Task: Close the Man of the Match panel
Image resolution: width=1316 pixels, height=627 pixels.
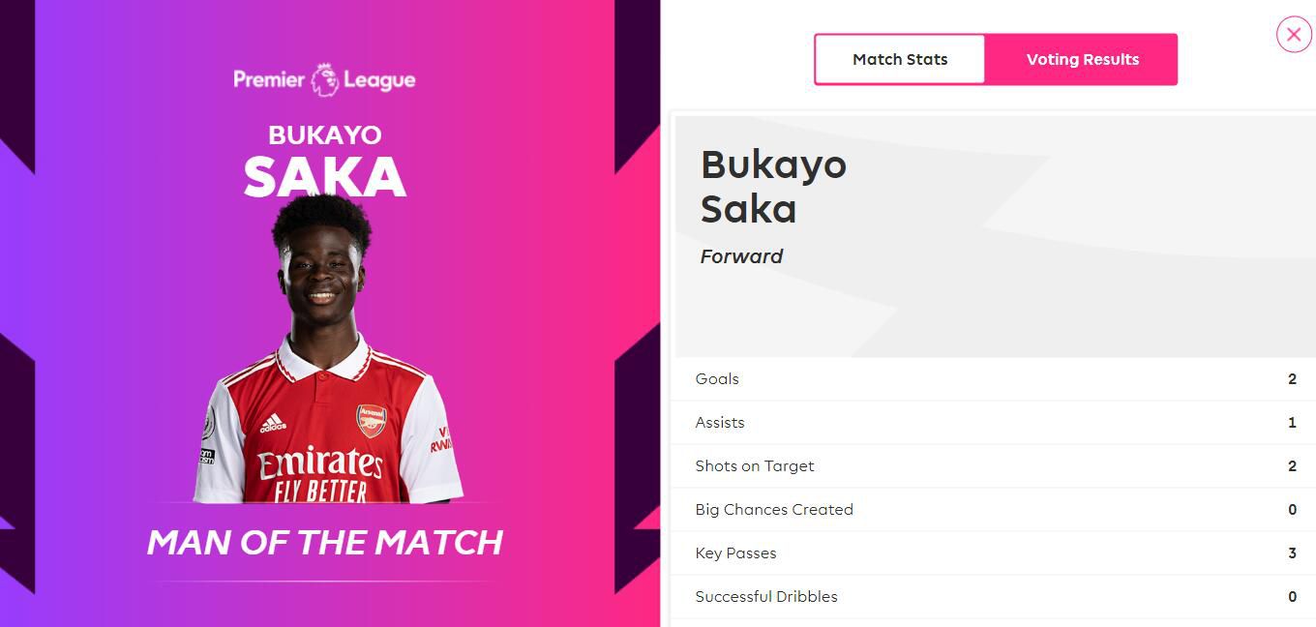Action: [x=1294, y=35]
